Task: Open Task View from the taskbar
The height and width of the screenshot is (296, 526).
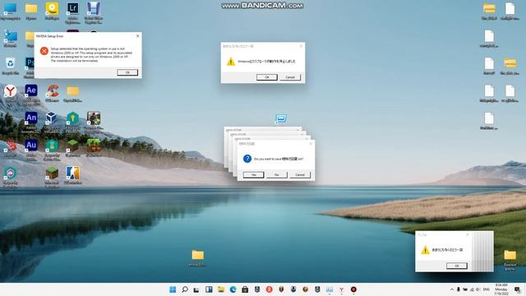Action: click(196, 289)
